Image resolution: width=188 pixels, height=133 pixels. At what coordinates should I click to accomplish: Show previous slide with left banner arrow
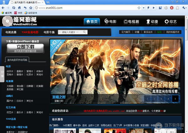(55, 71)
